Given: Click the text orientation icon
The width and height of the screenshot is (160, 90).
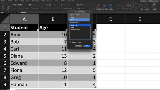Looking at the screenshot, I should point(54,5).
